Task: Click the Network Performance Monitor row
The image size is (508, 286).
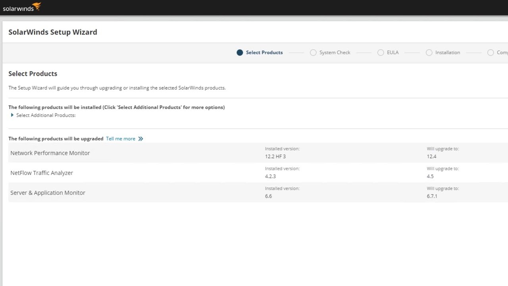Action: pos(50,153)
